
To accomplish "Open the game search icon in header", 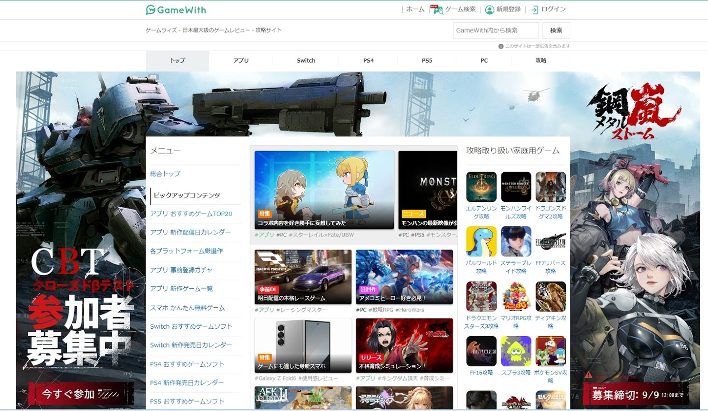I will click(437, 9).
